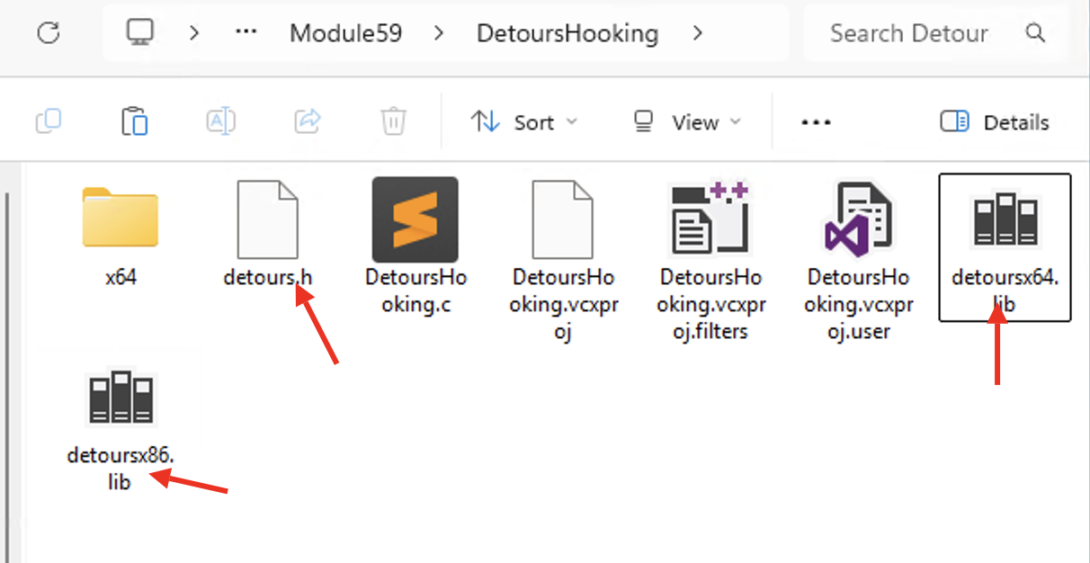Click the Refresh button
Image resolution: width=1090 pixels, height=563 pixels.
pos(49,34)
